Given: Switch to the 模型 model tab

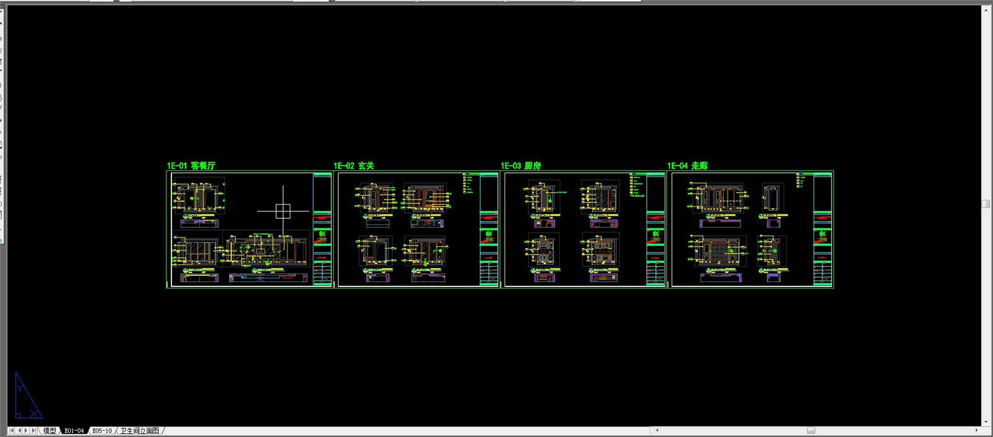Looking at the screenshot, I should pyautogui.click(x=50, y=430).
